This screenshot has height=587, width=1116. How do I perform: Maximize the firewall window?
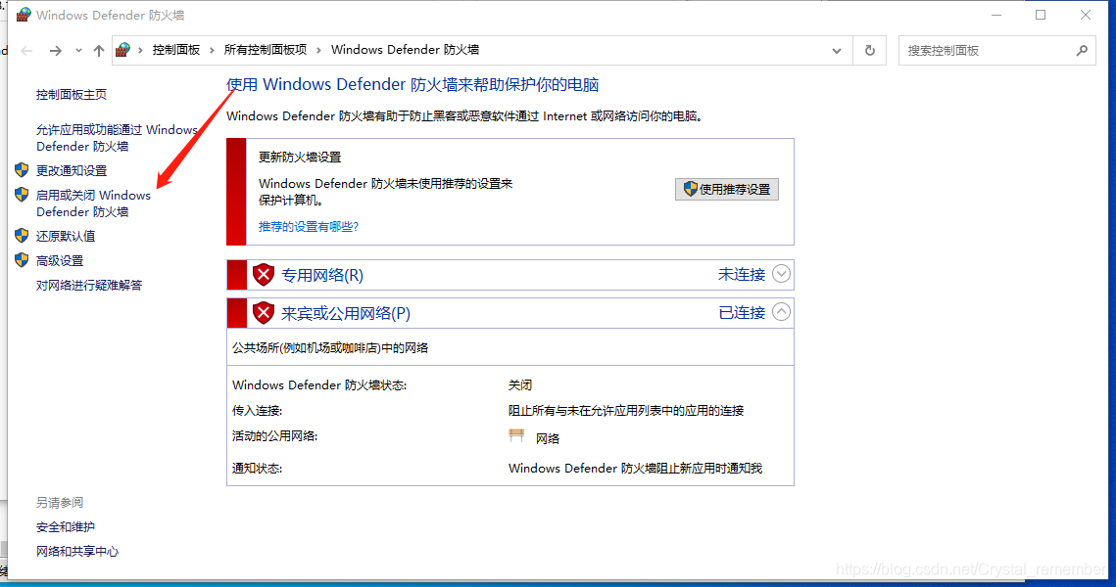click(1041, 15)
